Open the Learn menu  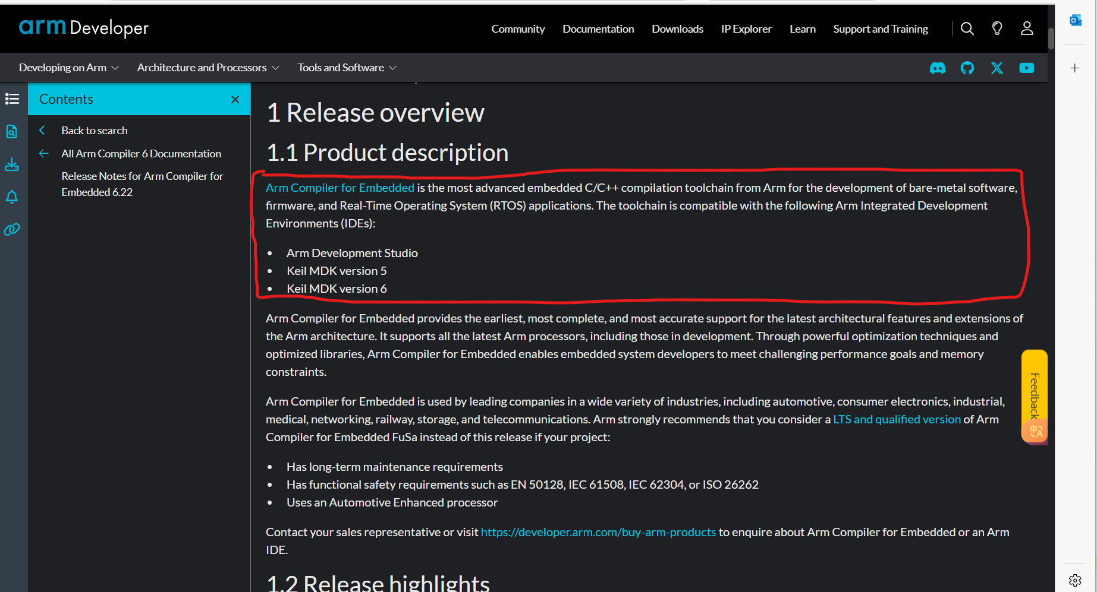tap(803, 29)
